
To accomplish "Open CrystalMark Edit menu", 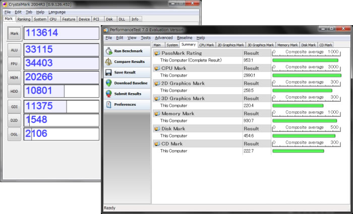I will pyautogui.click(x=18, y=12).
